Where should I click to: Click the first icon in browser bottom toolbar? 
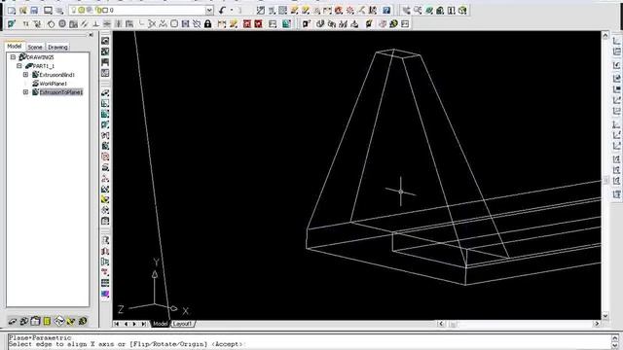(x=13, y=321)
